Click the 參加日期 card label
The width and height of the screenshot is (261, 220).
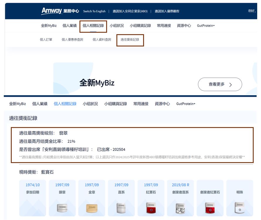(x=33, y=192)
